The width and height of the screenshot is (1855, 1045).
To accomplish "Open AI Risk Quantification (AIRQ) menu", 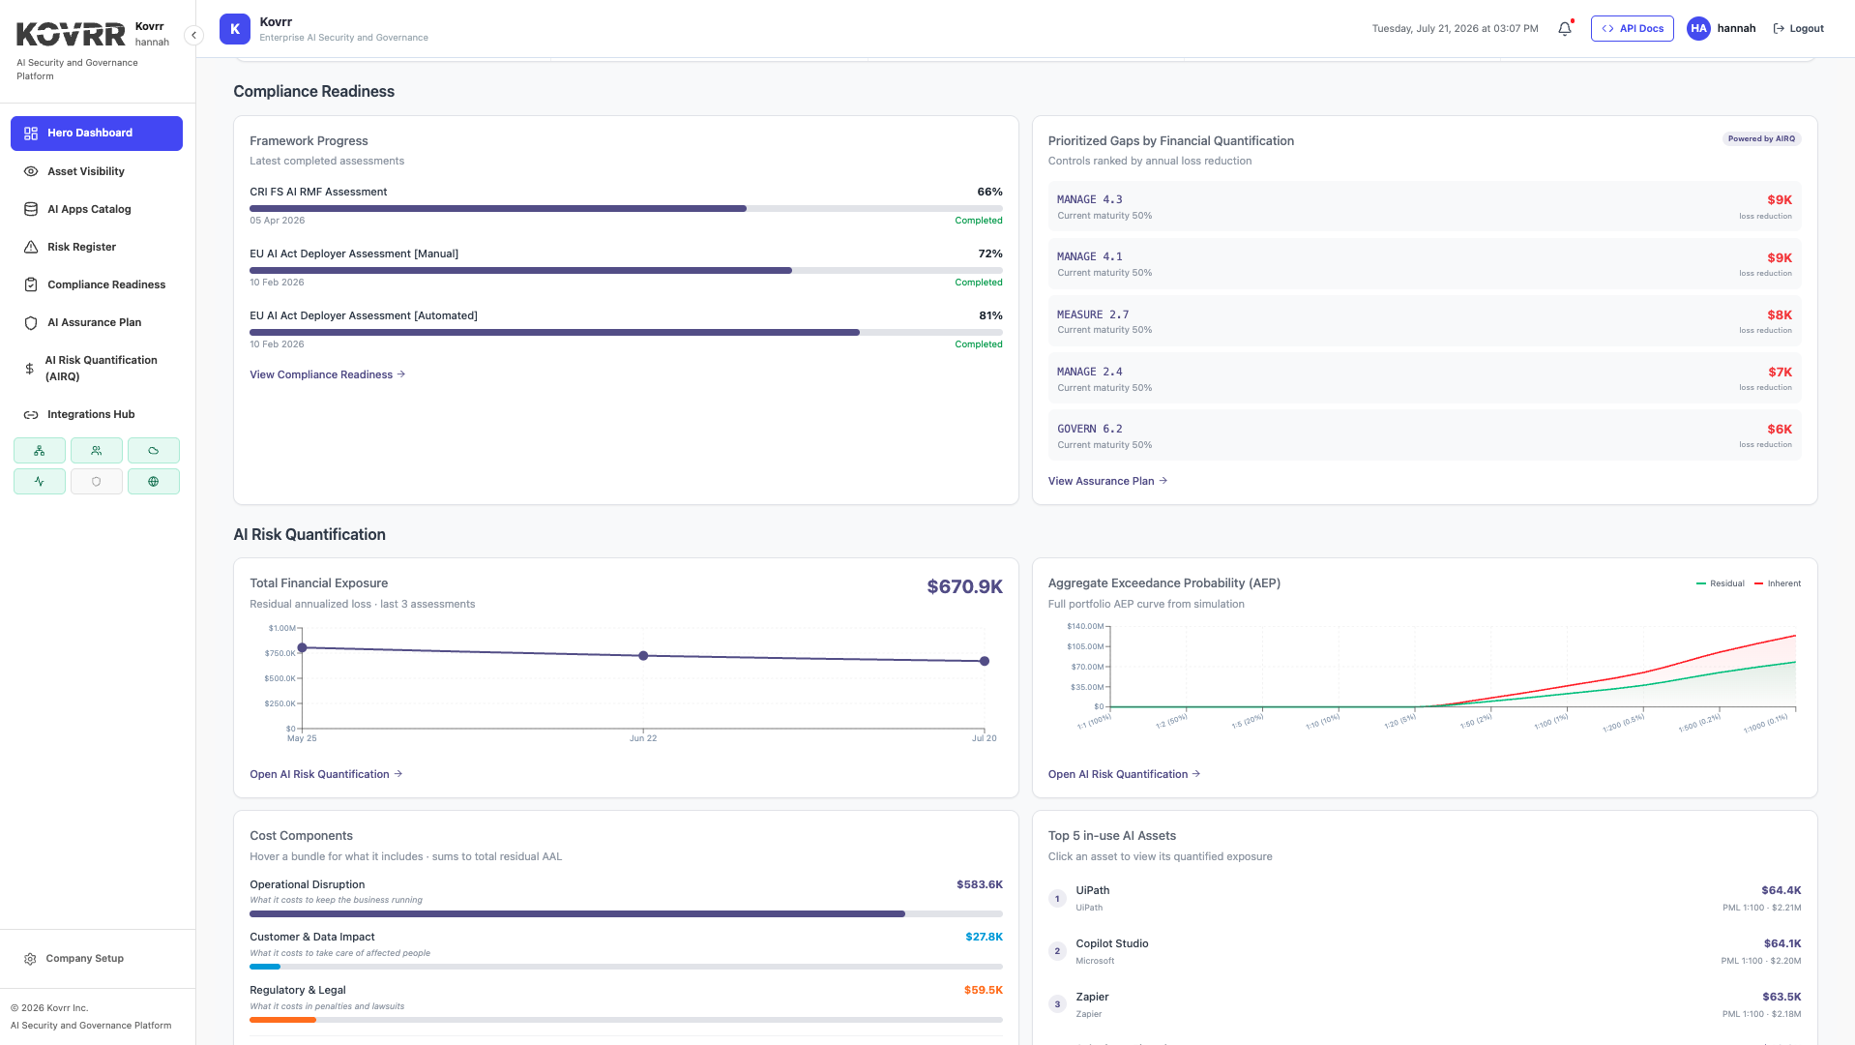I will (97, 369).
